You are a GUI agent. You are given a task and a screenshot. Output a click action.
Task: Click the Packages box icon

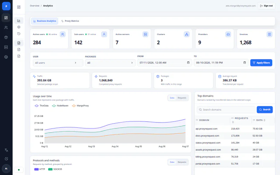click(x=158, y=76)
